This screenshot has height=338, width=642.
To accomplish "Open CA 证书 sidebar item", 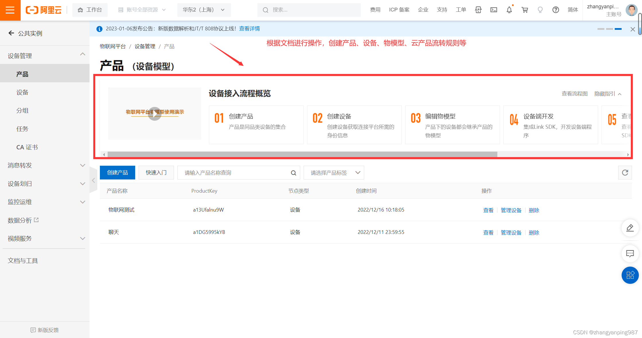I will (x=27, y=147).
